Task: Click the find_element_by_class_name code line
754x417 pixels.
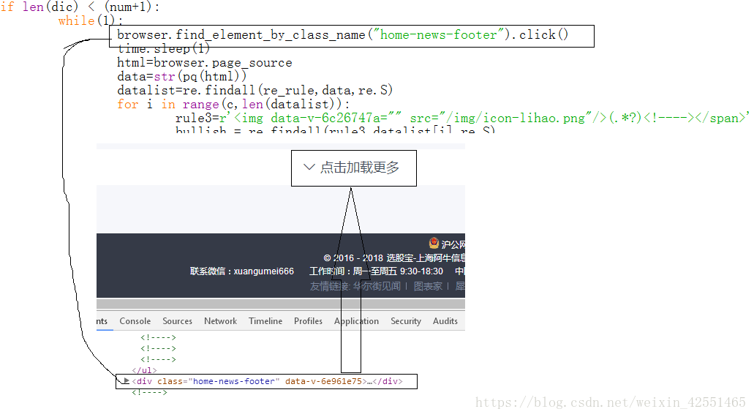Action: (x=343, y=35)
